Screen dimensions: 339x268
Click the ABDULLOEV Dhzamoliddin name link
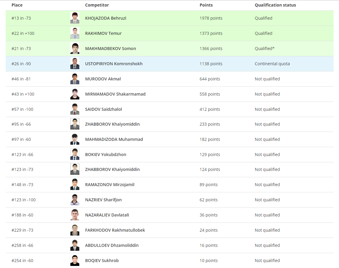112,245
